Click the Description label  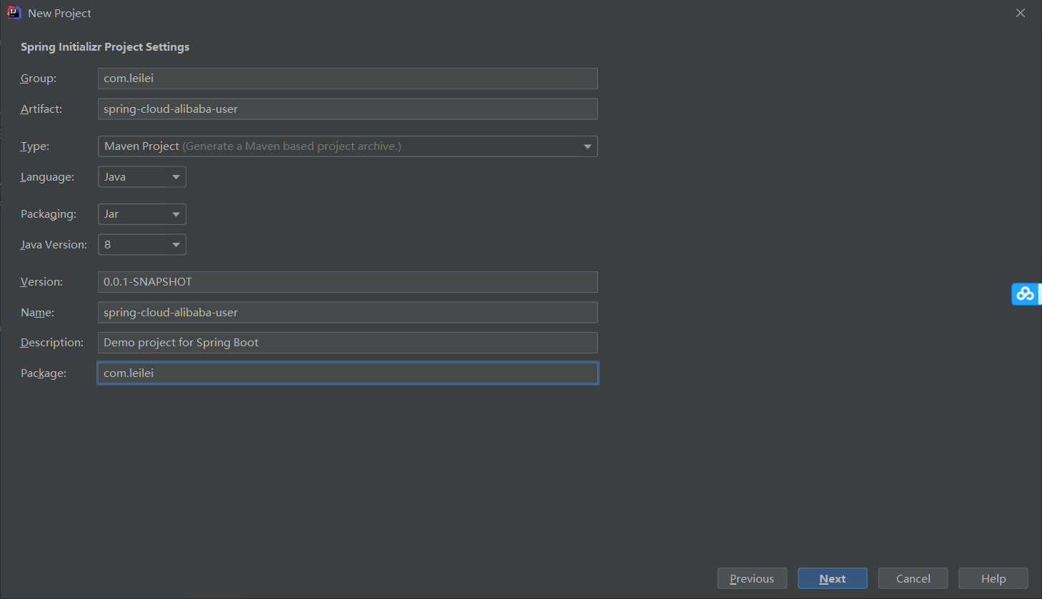(x=52, y=343)
